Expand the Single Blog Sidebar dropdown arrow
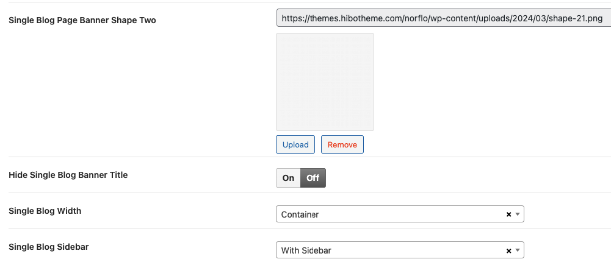 click(518, 250)
